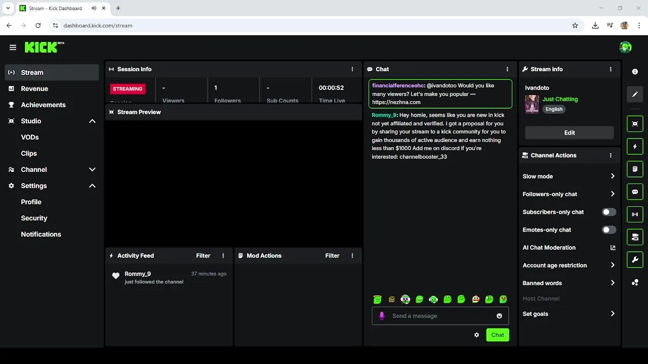Toggle the Chat bubble widget icon in right sidebar
Image resolution: width=648 pixels, height=364 pixels.
(635, 192)
